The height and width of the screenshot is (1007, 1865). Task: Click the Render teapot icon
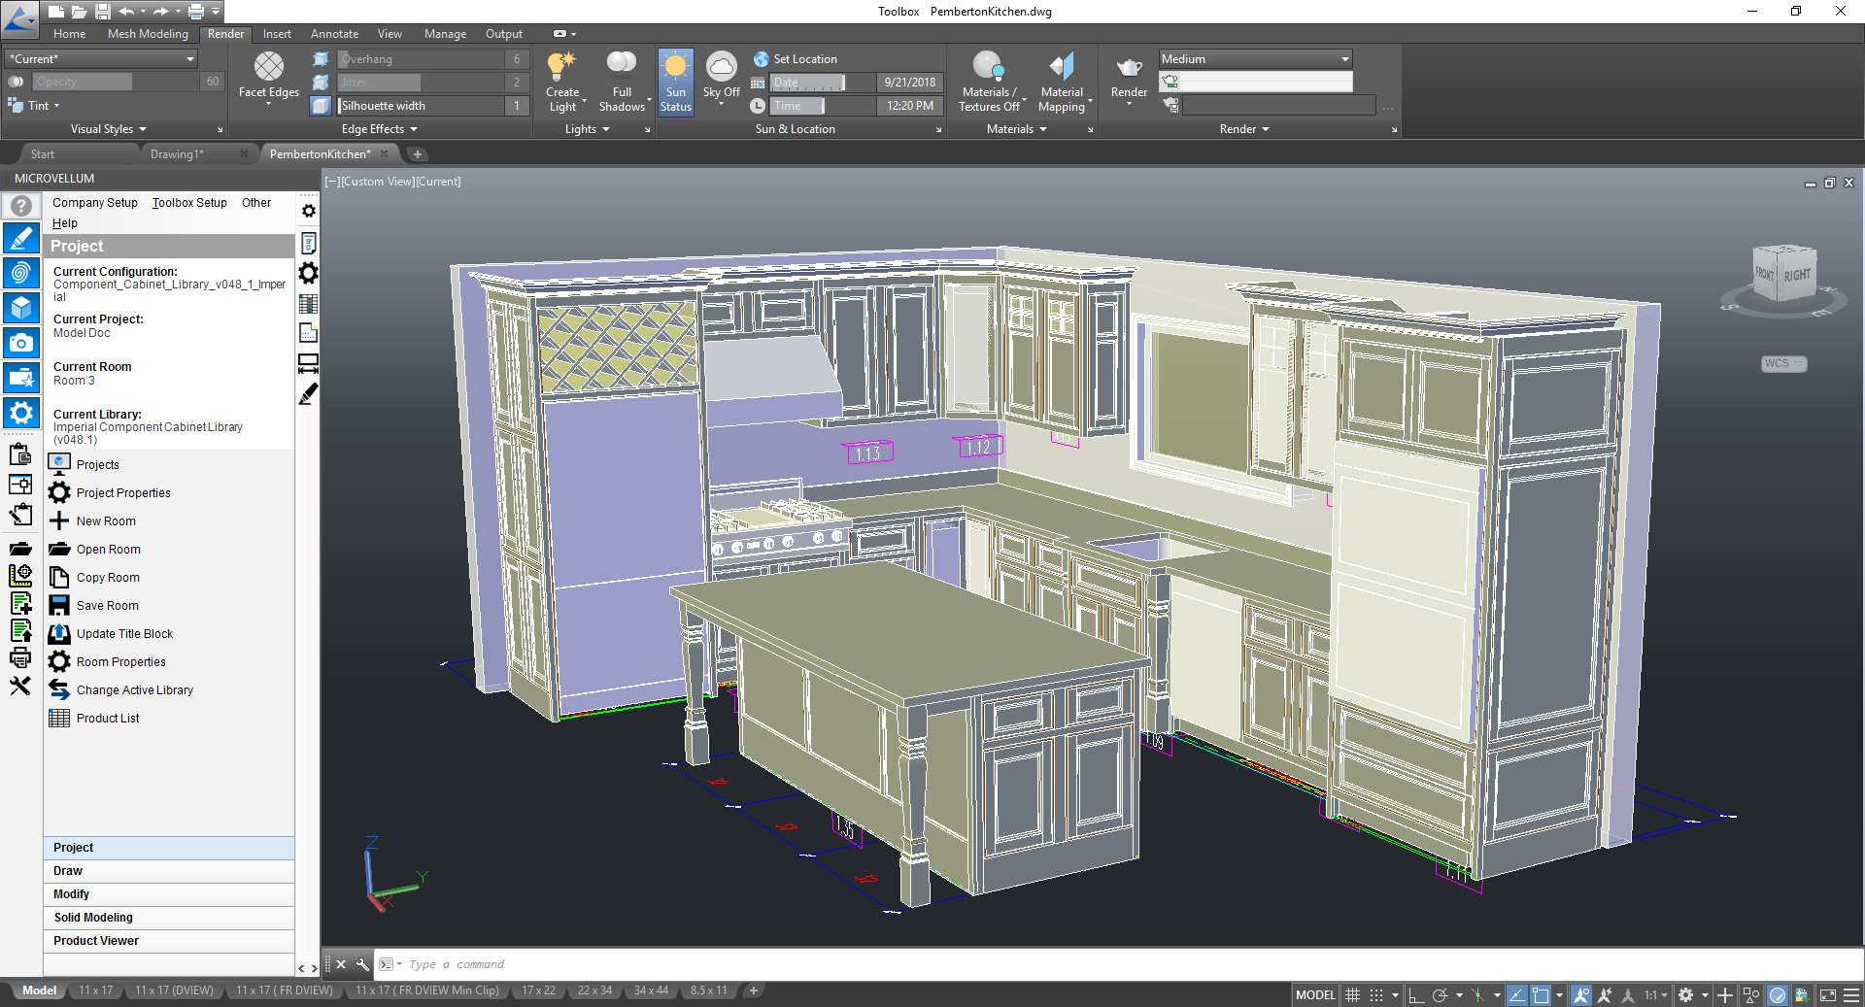1129,68
